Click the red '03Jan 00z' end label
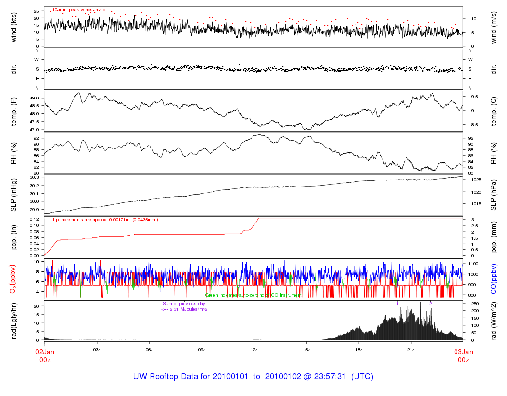This screenshot has height=396, width=507. (463, 356)
